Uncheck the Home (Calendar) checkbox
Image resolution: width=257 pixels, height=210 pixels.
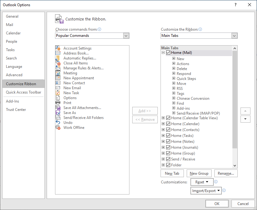(x=168, y=124)
